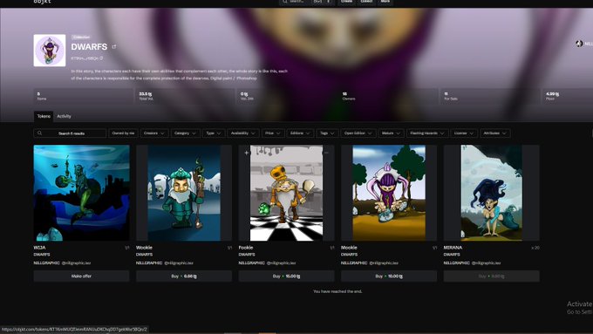
Task: Click the Owners stat box
Action: click(388, 96)
